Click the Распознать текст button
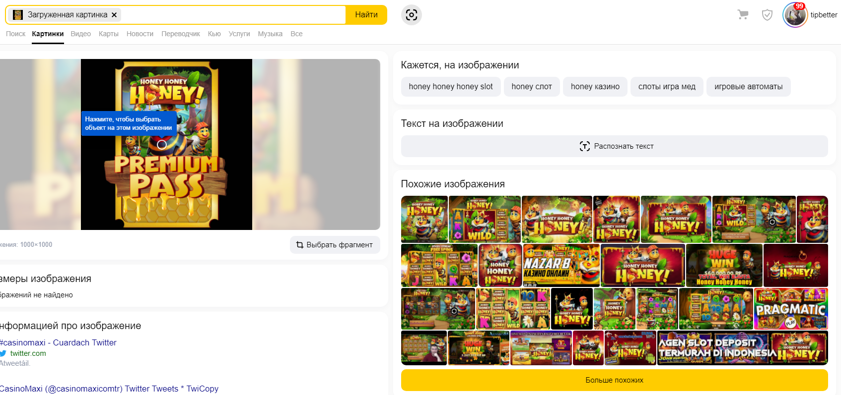This screenshot has height=395, width=841. click(615, 146)
